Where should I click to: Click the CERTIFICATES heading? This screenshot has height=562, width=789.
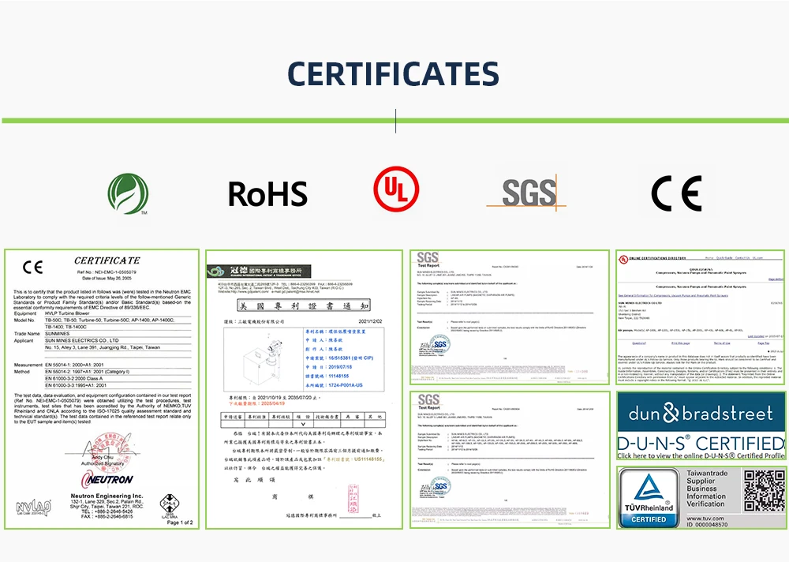tap(393, 74)
